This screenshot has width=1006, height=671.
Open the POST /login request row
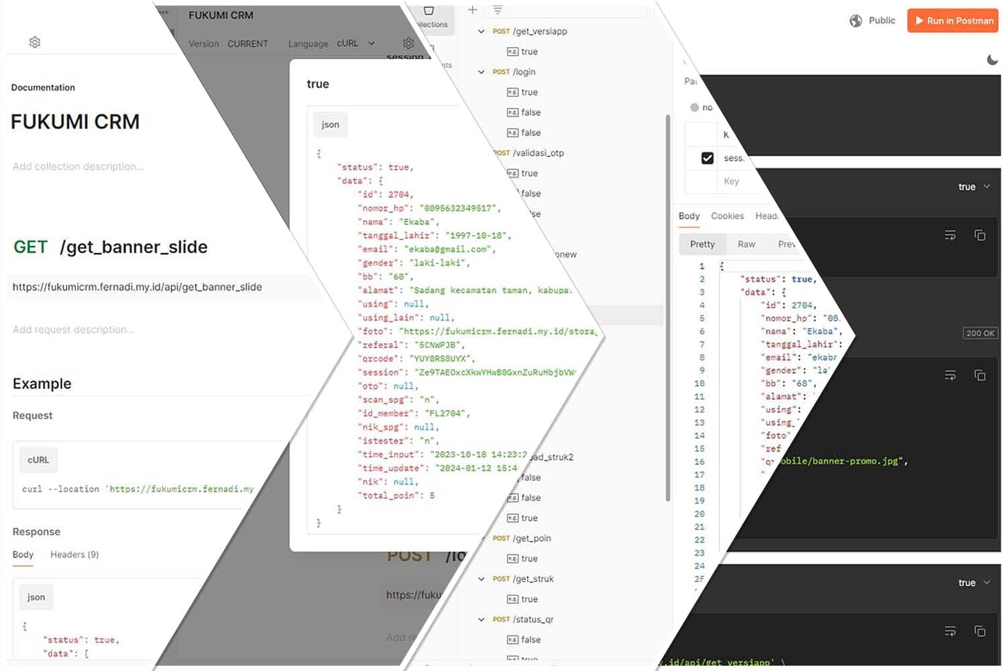(514, 72)
